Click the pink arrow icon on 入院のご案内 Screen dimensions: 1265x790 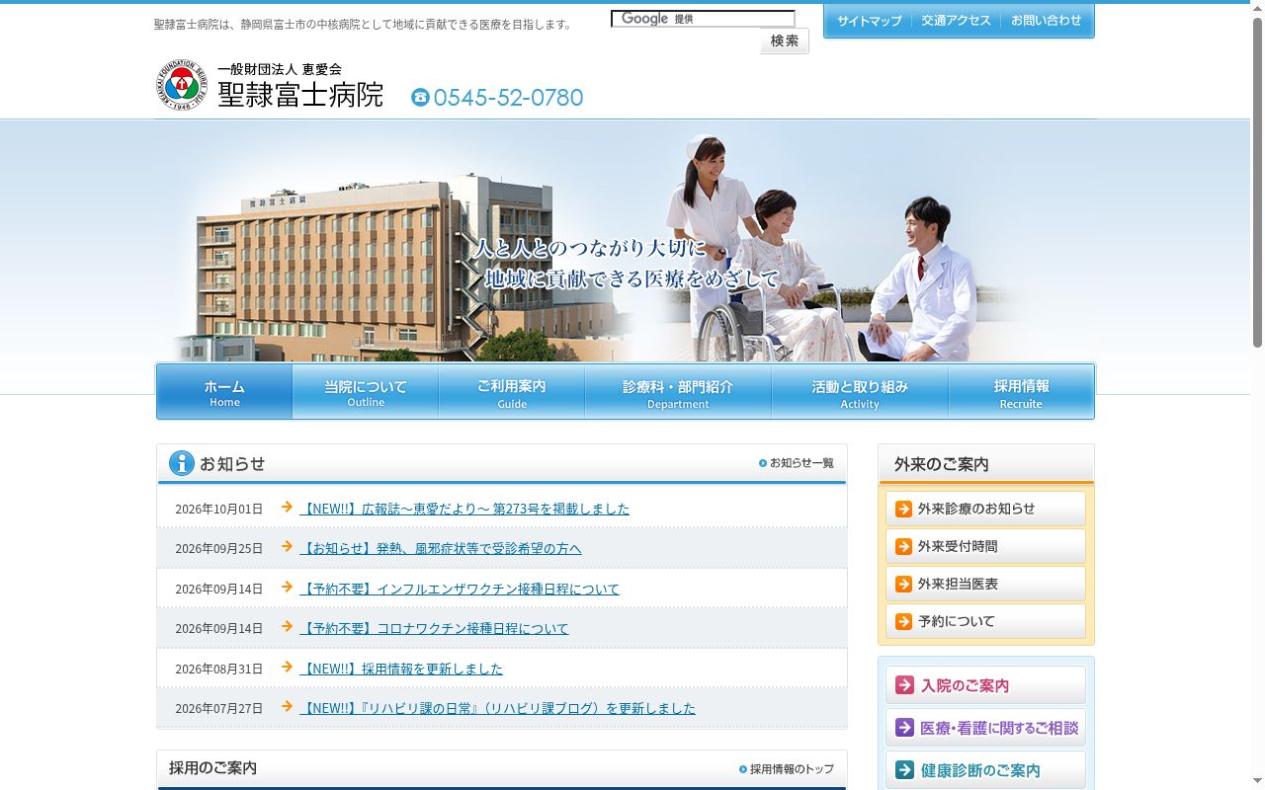click(x=904, y=684)
